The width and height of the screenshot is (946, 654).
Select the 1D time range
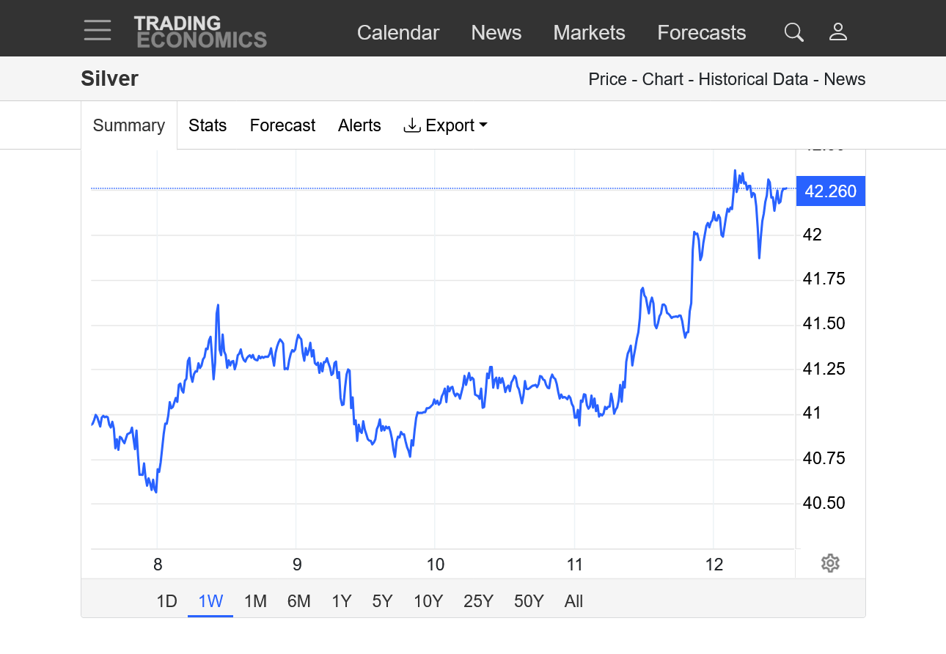click(x=166, y=601)
